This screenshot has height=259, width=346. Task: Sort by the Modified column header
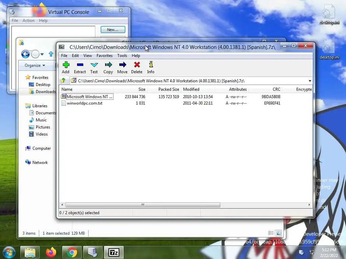click(x=198, y=89)
